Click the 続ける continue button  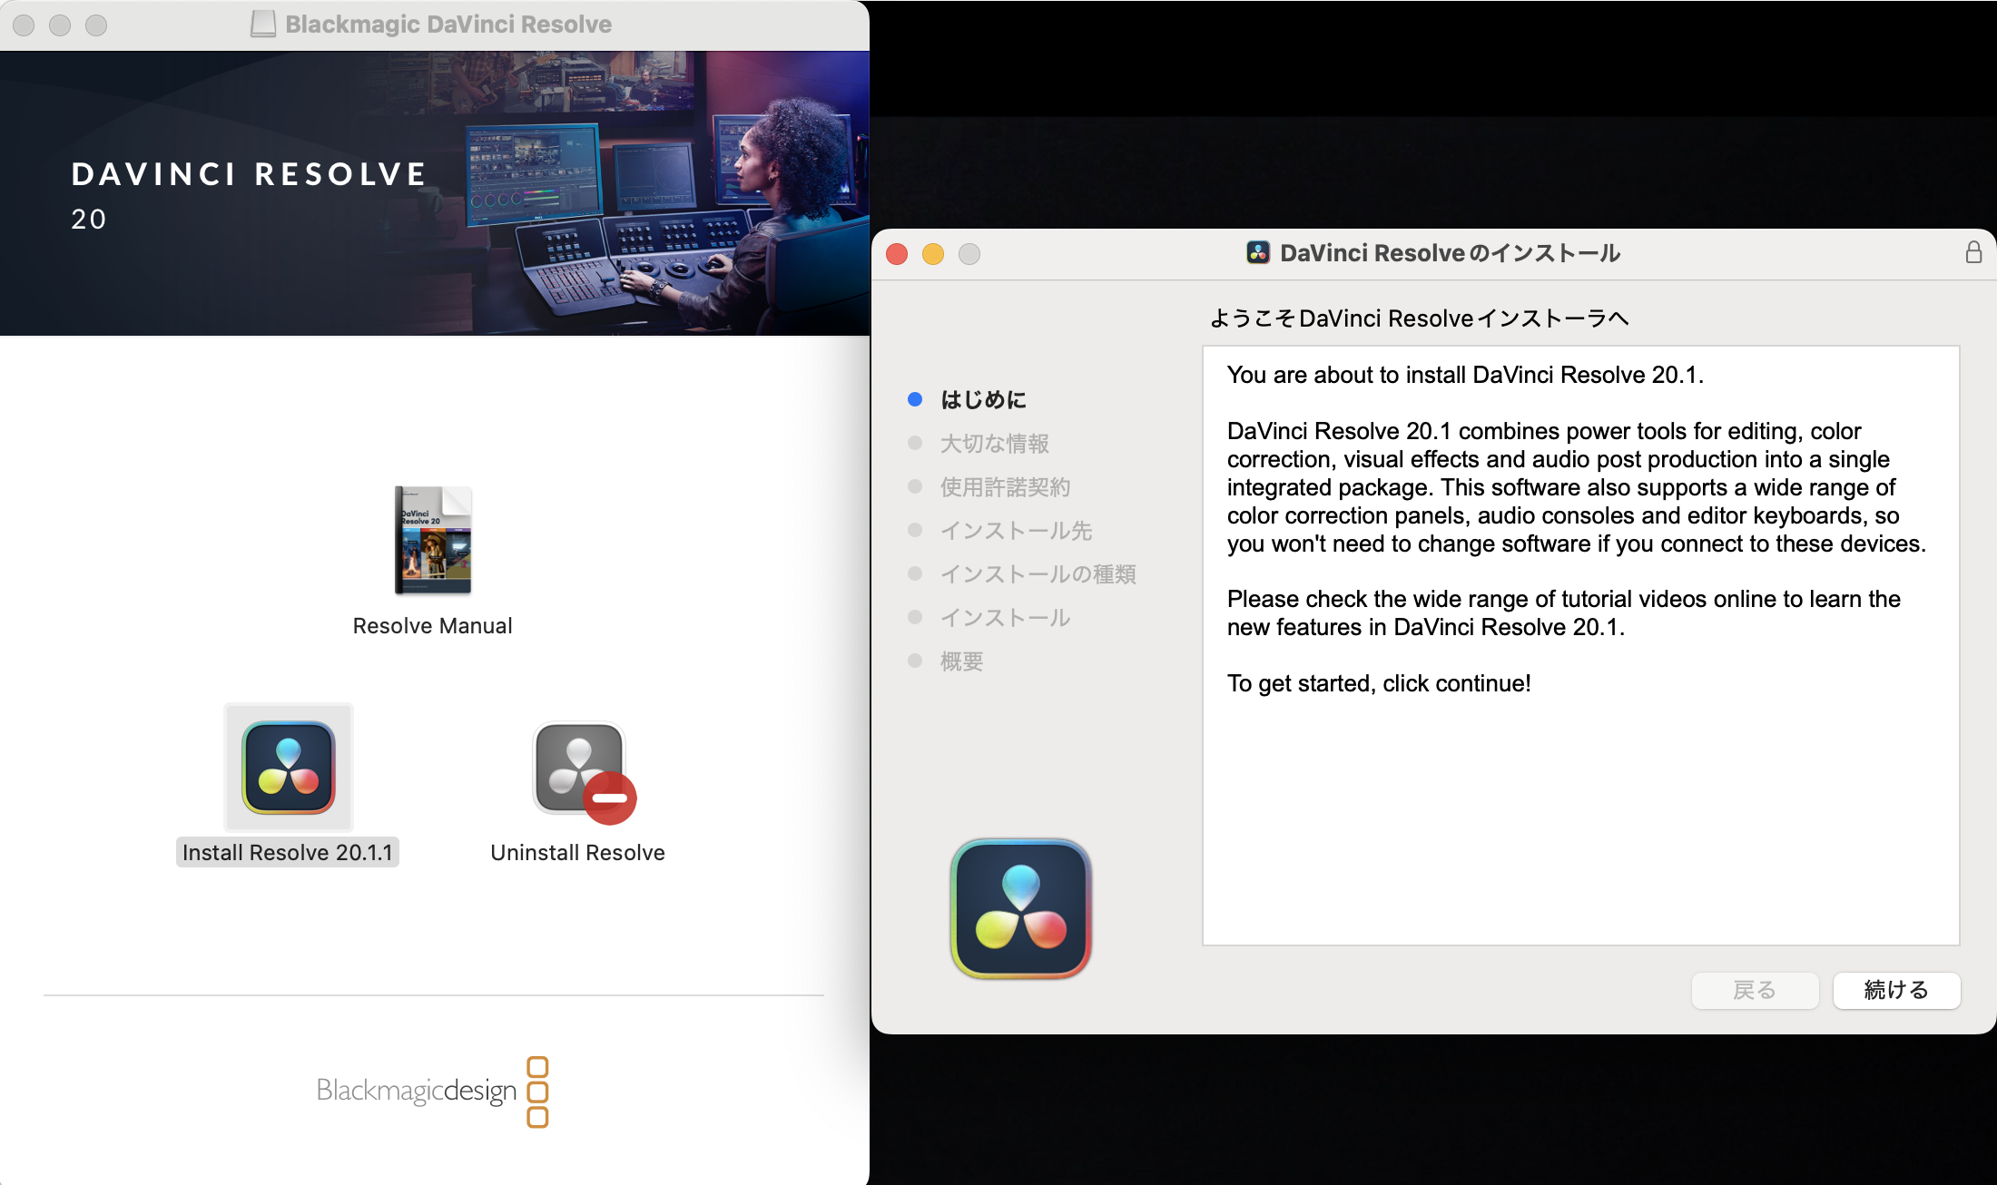[x=1896, y=990]
